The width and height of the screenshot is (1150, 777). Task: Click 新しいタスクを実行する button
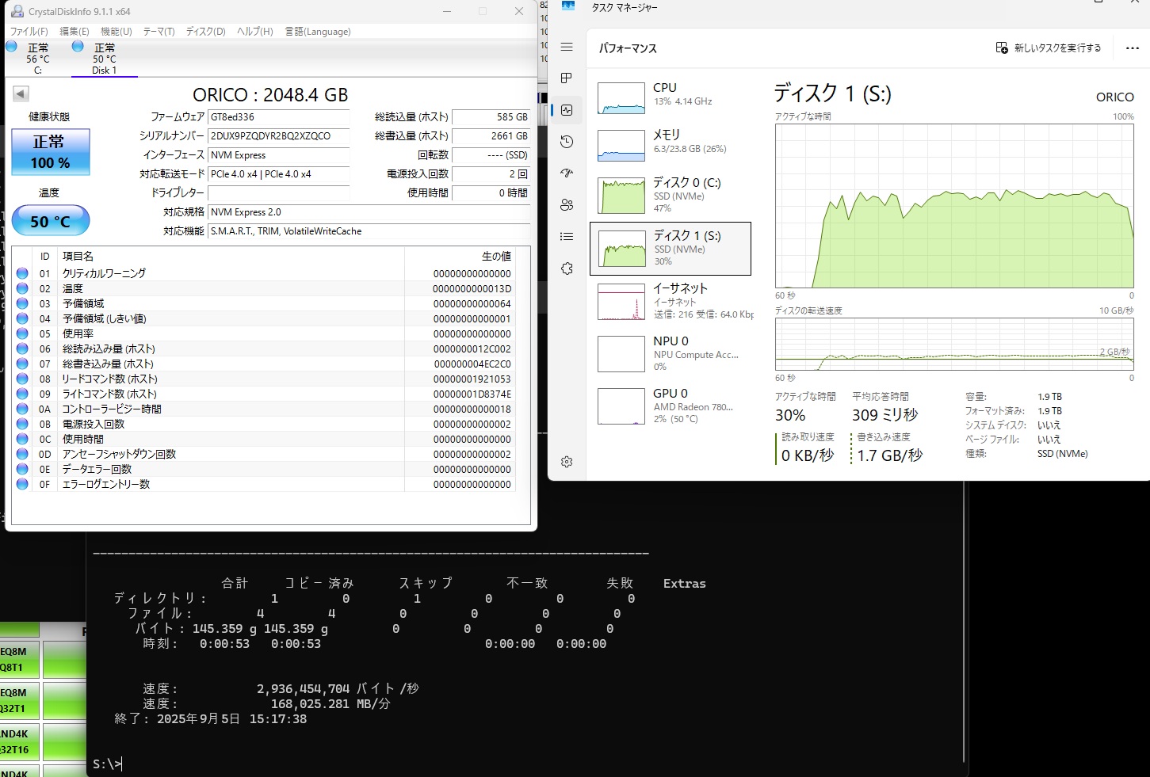(x=1049, y=48)
